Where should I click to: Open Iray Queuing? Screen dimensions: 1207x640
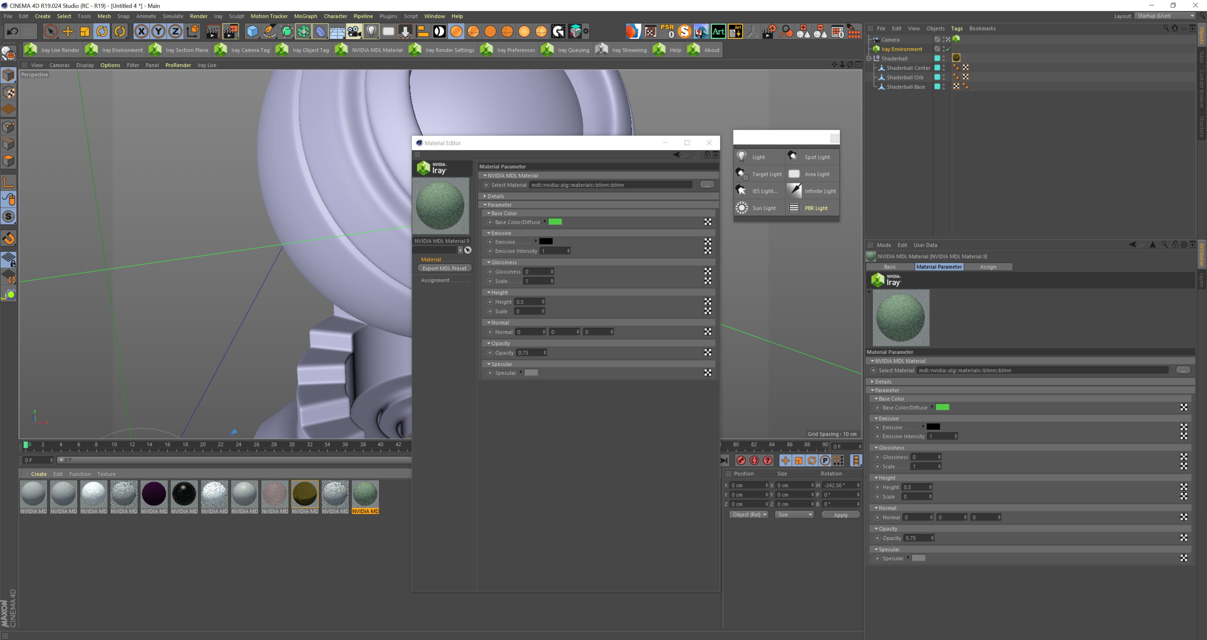coord(565,50)
